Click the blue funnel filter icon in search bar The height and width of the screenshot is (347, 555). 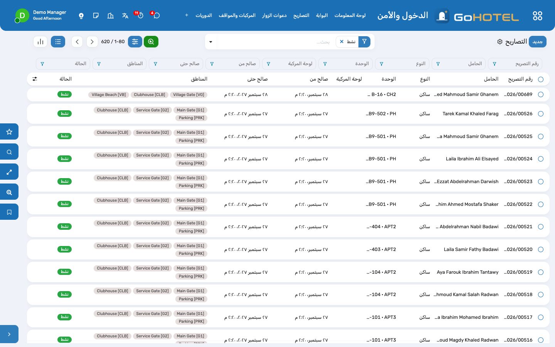click(364, 42)
